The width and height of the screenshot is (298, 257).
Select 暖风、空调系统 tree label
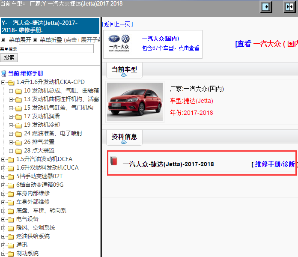[x=36, y=228]
